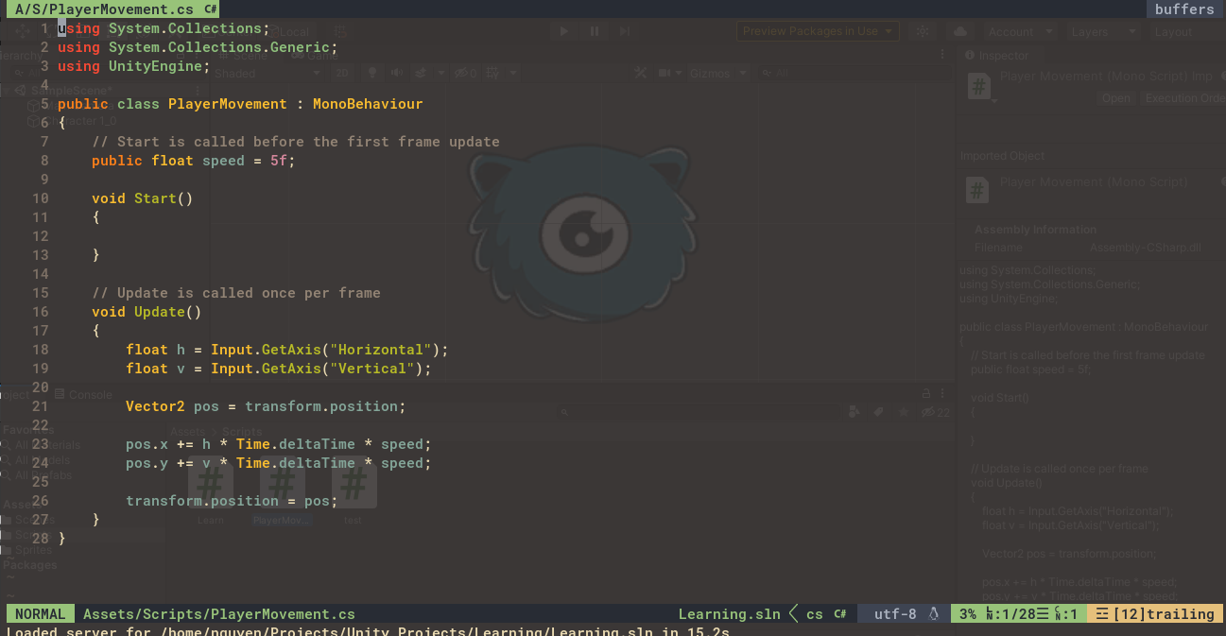This screenshot has height=636, width=1226.
Task: Click the Pause button in Unity toolbar
Action: tap(594, 30)
